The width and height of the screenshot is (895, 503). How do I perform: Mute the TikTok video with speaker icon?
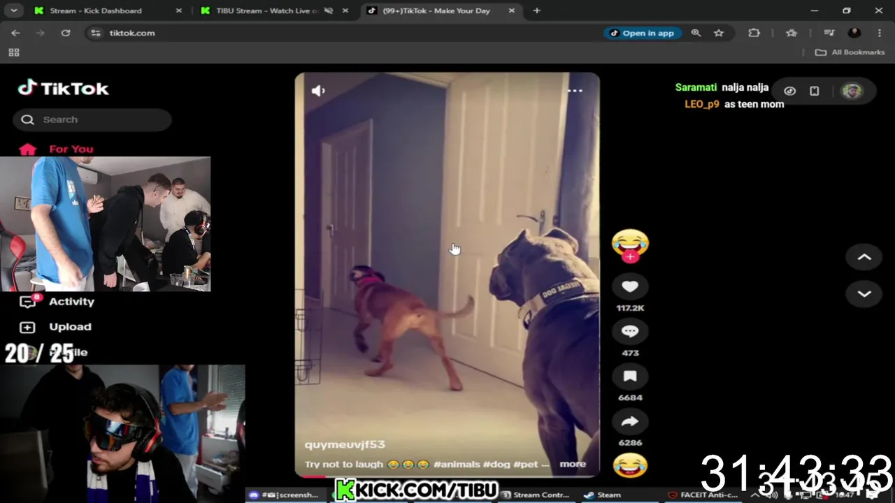[x=318, y=91]
